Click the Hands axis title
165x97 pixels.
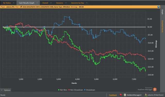coord(74,83)
